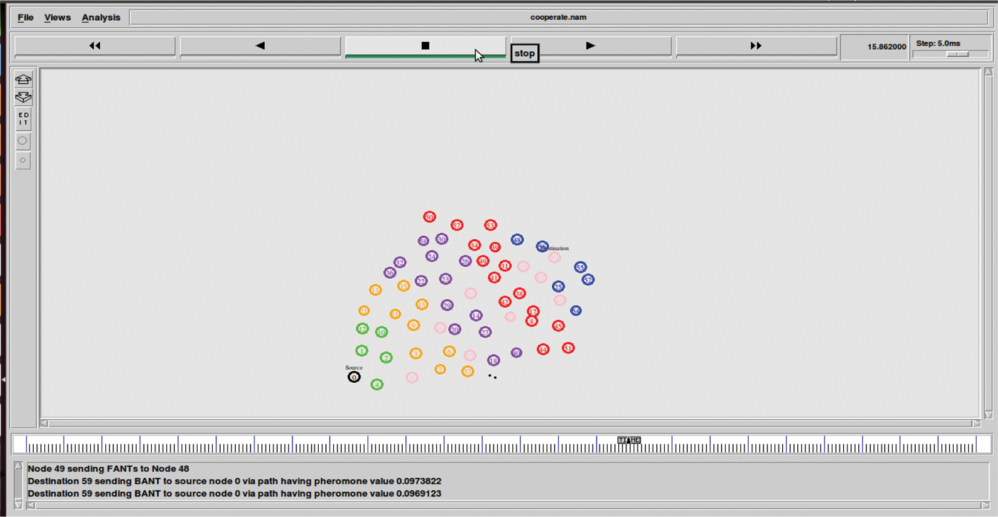
Task: Click the rewind double-arrow button
Action: (x=95, y=46)
